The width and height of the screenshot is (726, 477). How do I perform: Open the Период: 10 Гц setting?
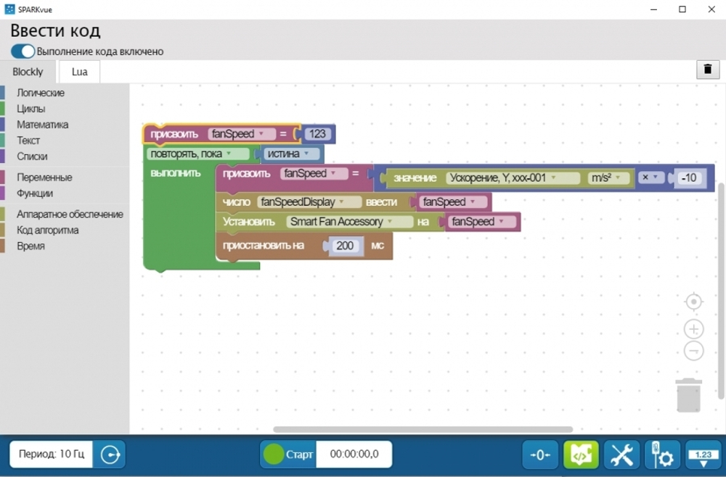point(52,455)
